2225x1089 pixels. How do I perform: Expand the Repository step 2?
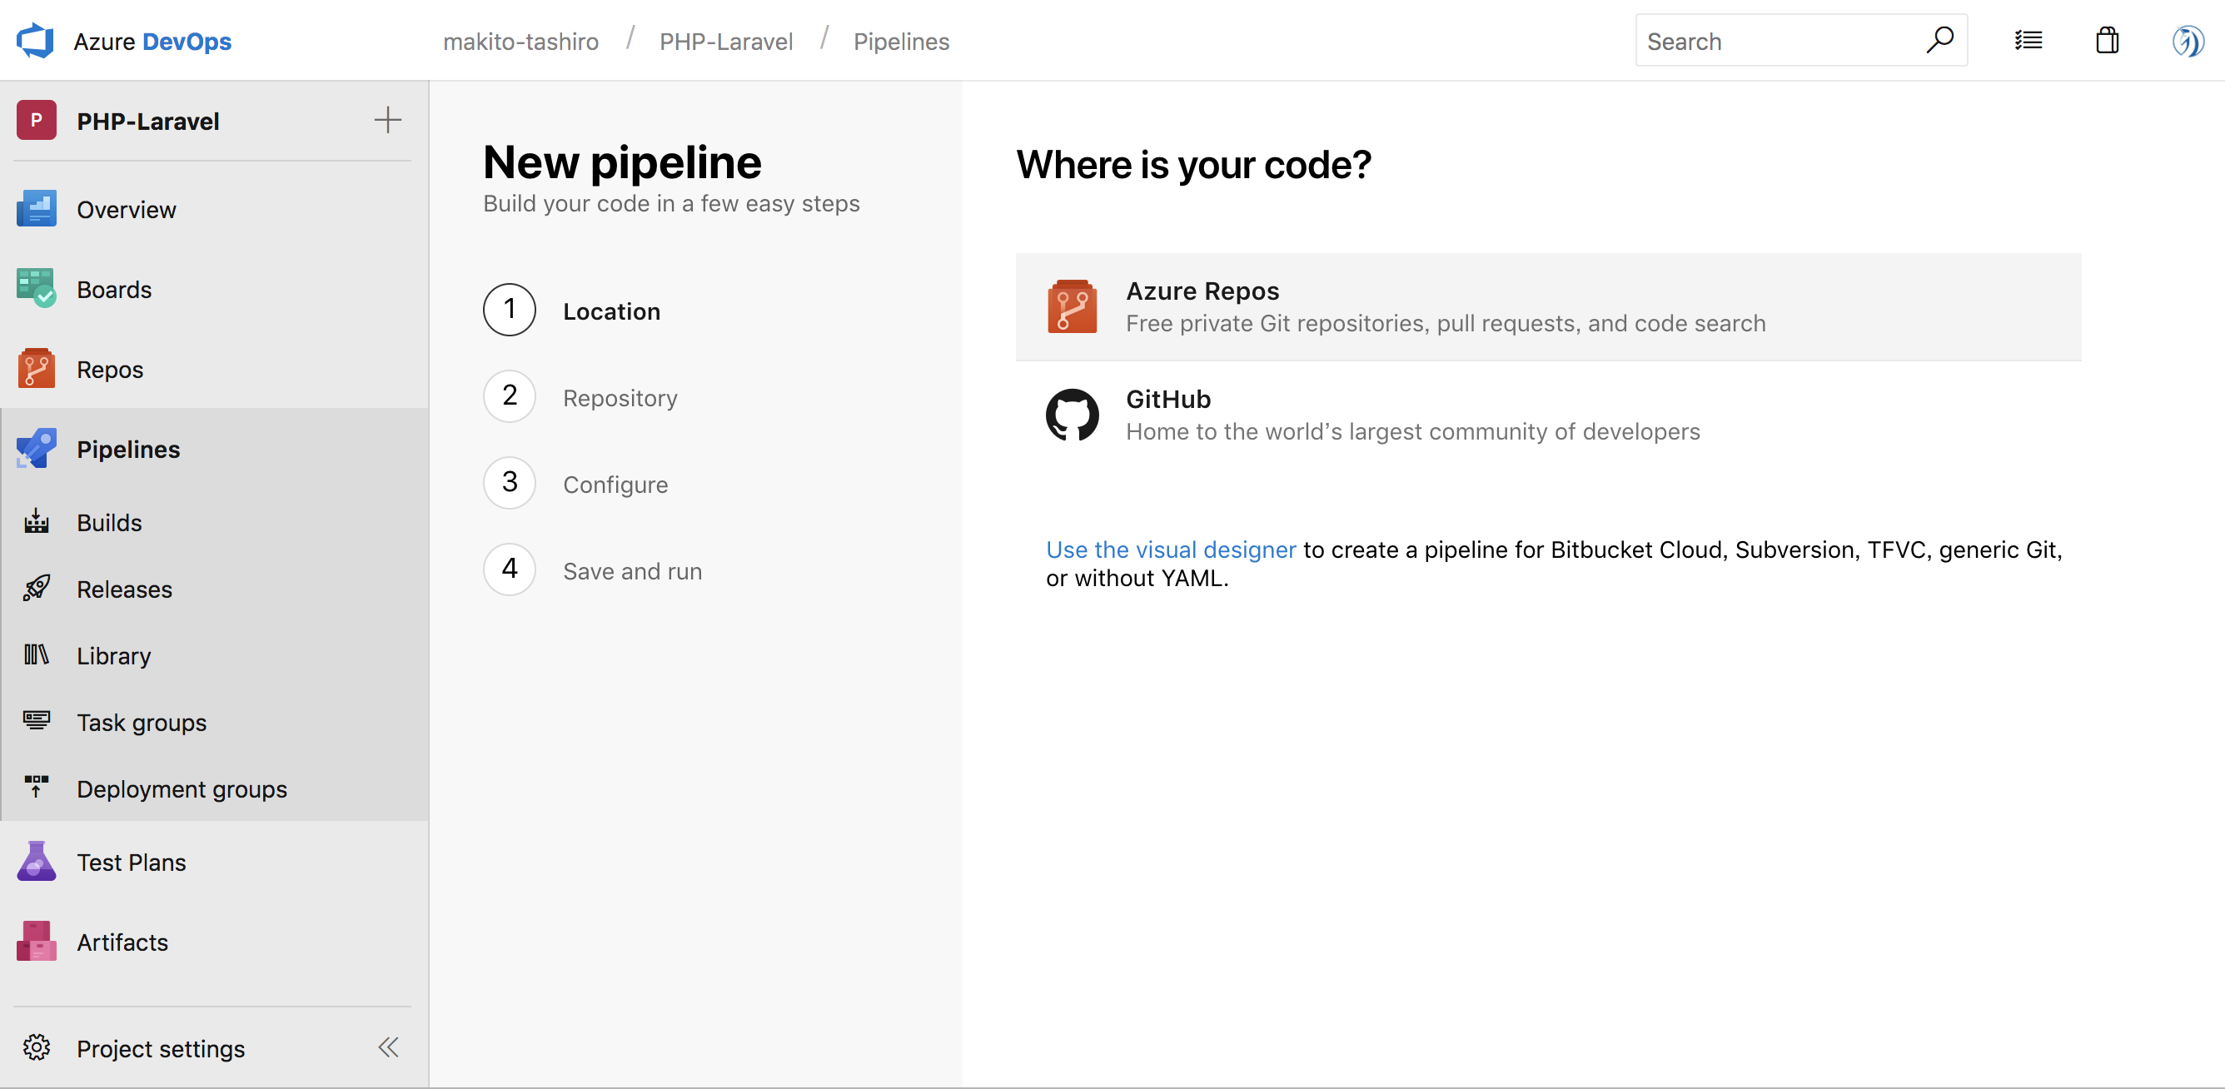click(620, 397)
